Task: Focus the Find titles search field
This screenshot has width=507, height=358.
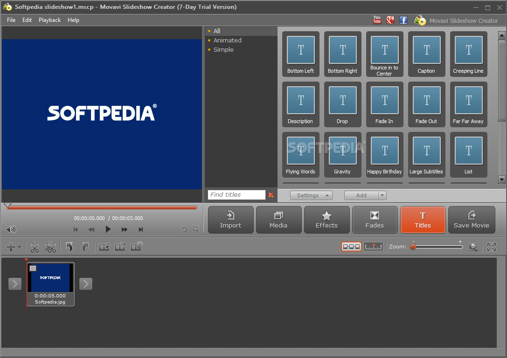Action: (236, 194)
